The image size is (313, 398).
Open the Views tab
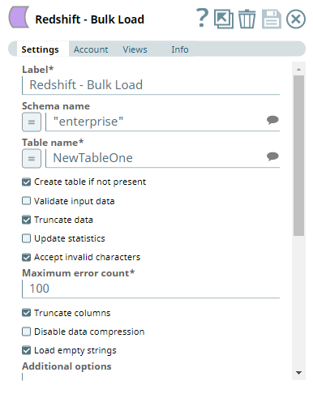pos(135,49)
